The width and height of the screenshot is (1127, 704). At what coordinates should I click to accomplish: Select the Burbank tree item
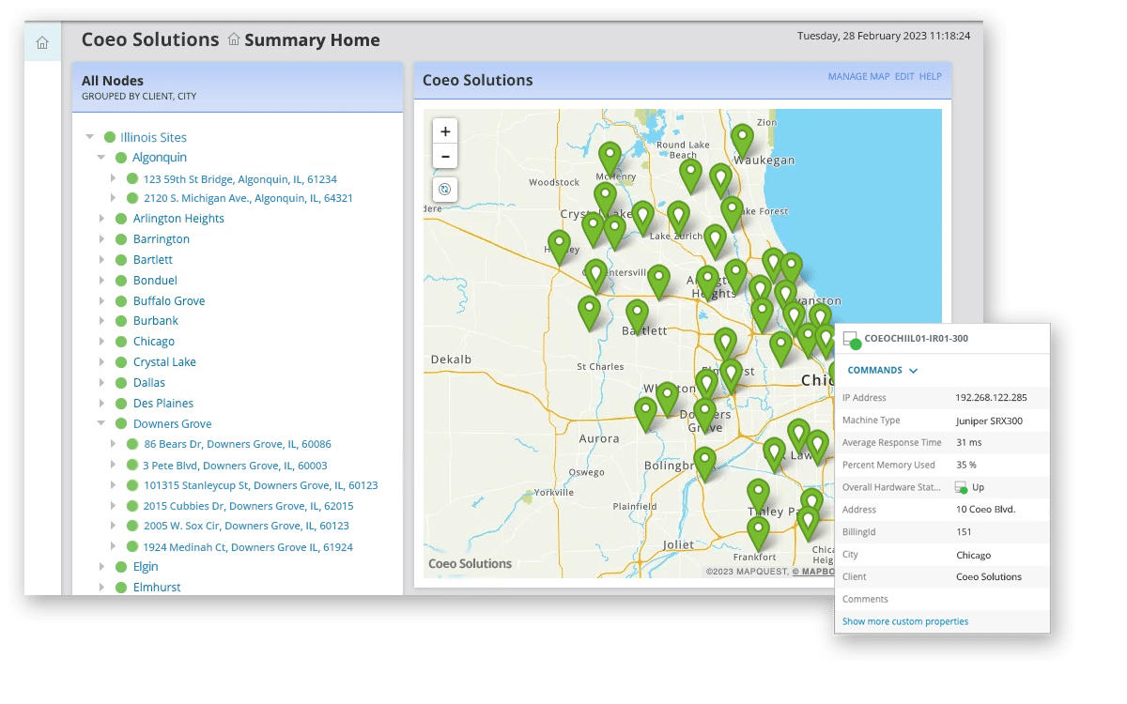point(156,321)
